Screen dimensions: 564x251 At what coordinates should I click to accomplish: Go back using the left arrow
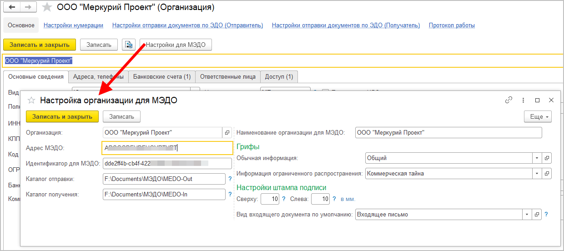(12, 7)
